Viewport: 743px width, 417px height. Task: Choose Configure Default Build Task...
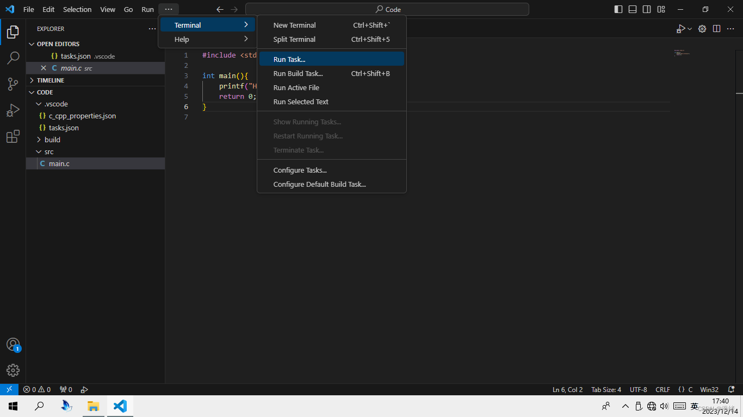319,184
